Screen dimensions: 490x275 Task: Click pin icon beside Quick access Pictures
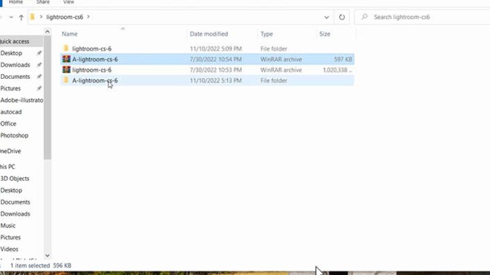click(39, 89)
